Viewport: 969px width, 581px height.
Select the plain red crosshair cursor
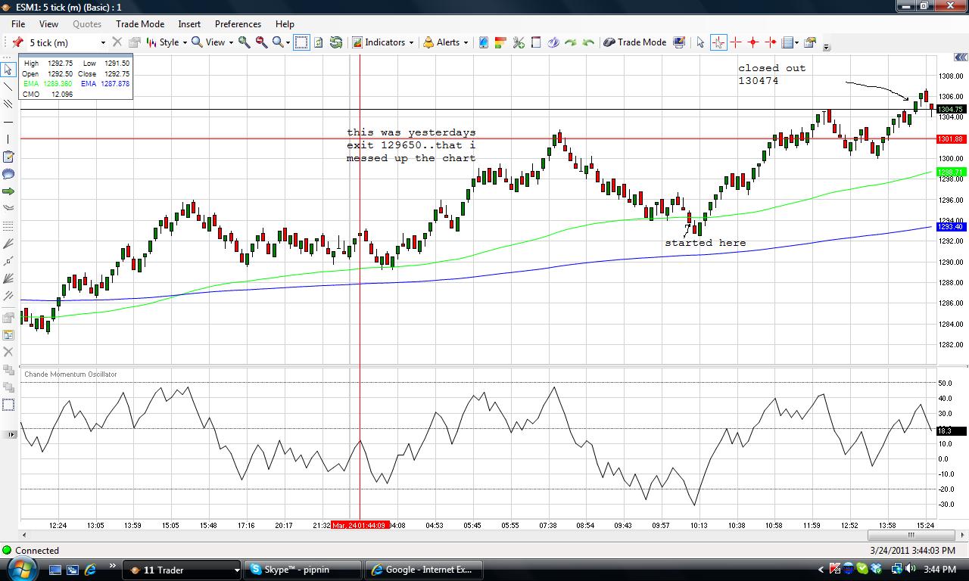point(736,42)
